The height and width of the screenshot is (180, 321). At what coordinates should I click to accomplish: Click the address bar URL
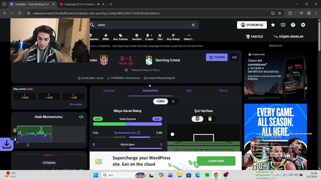(x=96, y=13)
